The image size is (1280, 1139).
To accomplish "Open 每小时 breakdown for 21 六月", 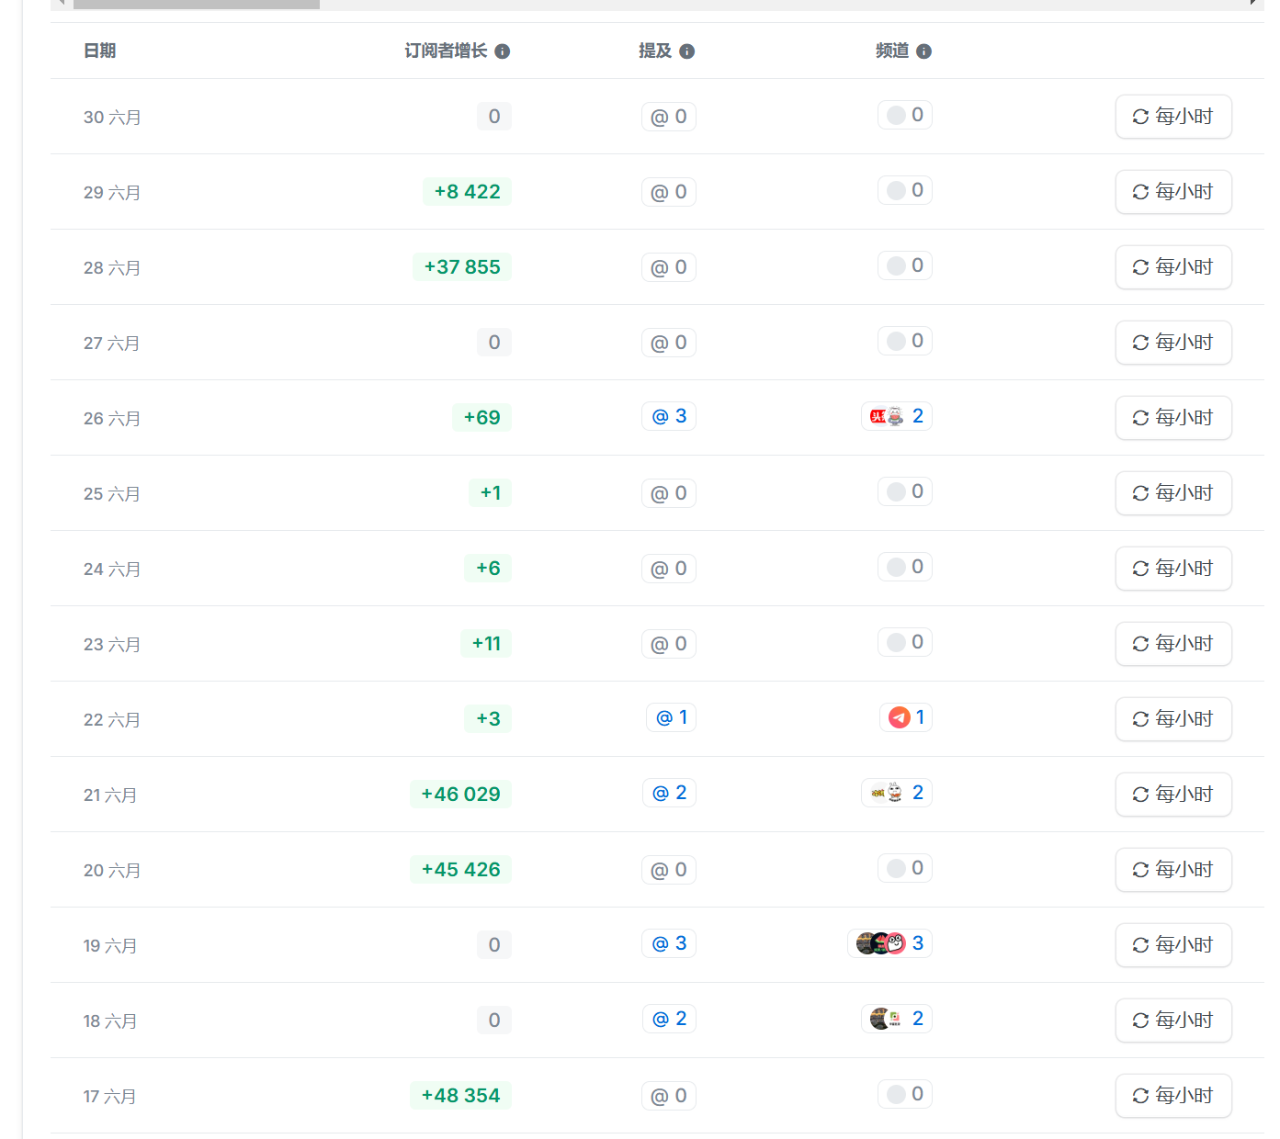I will pyautogui.click(x=1173, y=795).
